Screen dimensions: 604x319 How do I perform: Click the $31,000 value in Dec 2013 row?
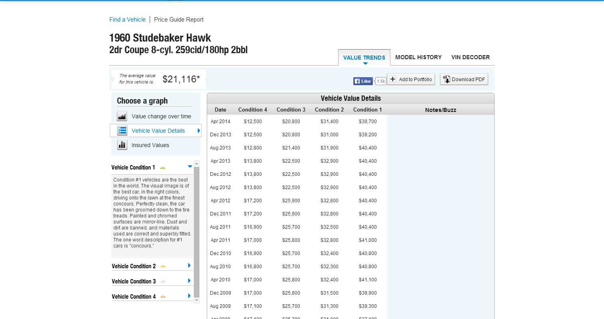(x=329, y=135)
